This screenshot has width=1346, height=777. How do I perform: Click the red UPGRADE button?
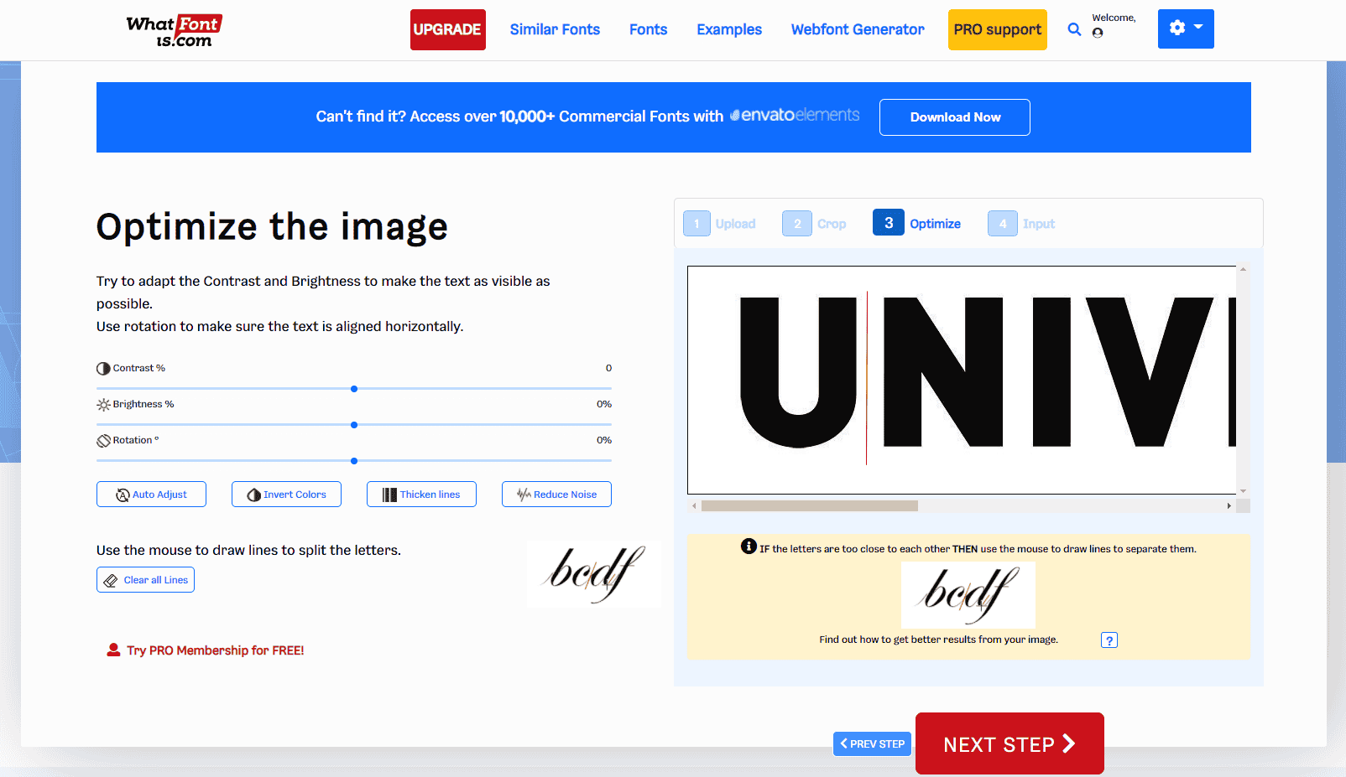pyautogui.click(x=447, y=29)
